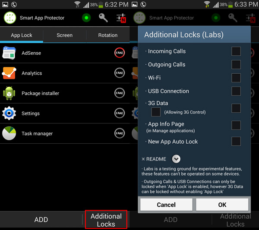Tap the Smart App Protector logo icon
This screenshot has width=259, height=230.
10,18
